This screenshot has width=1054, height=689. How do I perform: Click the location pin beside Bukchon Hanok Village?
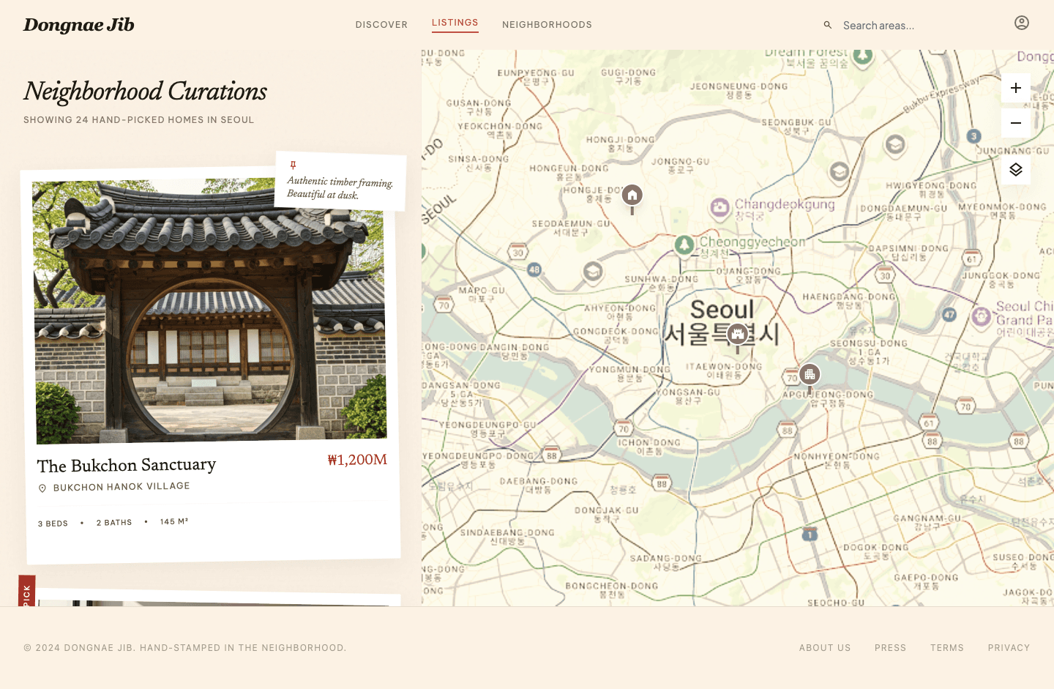click(42, 488)
